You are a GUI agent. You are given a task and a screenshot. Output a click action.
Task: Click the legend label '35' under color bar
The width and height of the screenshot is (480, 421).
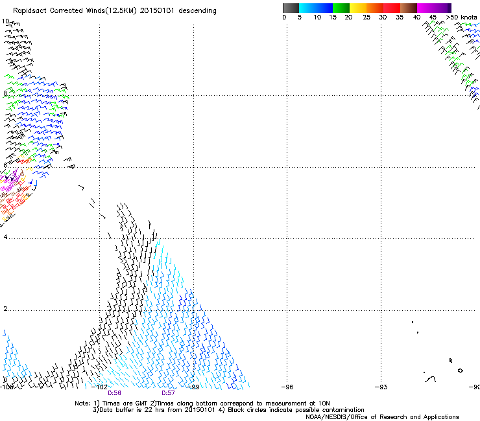pyautogui.click(x=400, y=17)
